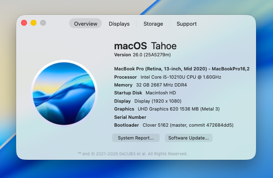Click bootloader value Clover 5162

[188, 125]
